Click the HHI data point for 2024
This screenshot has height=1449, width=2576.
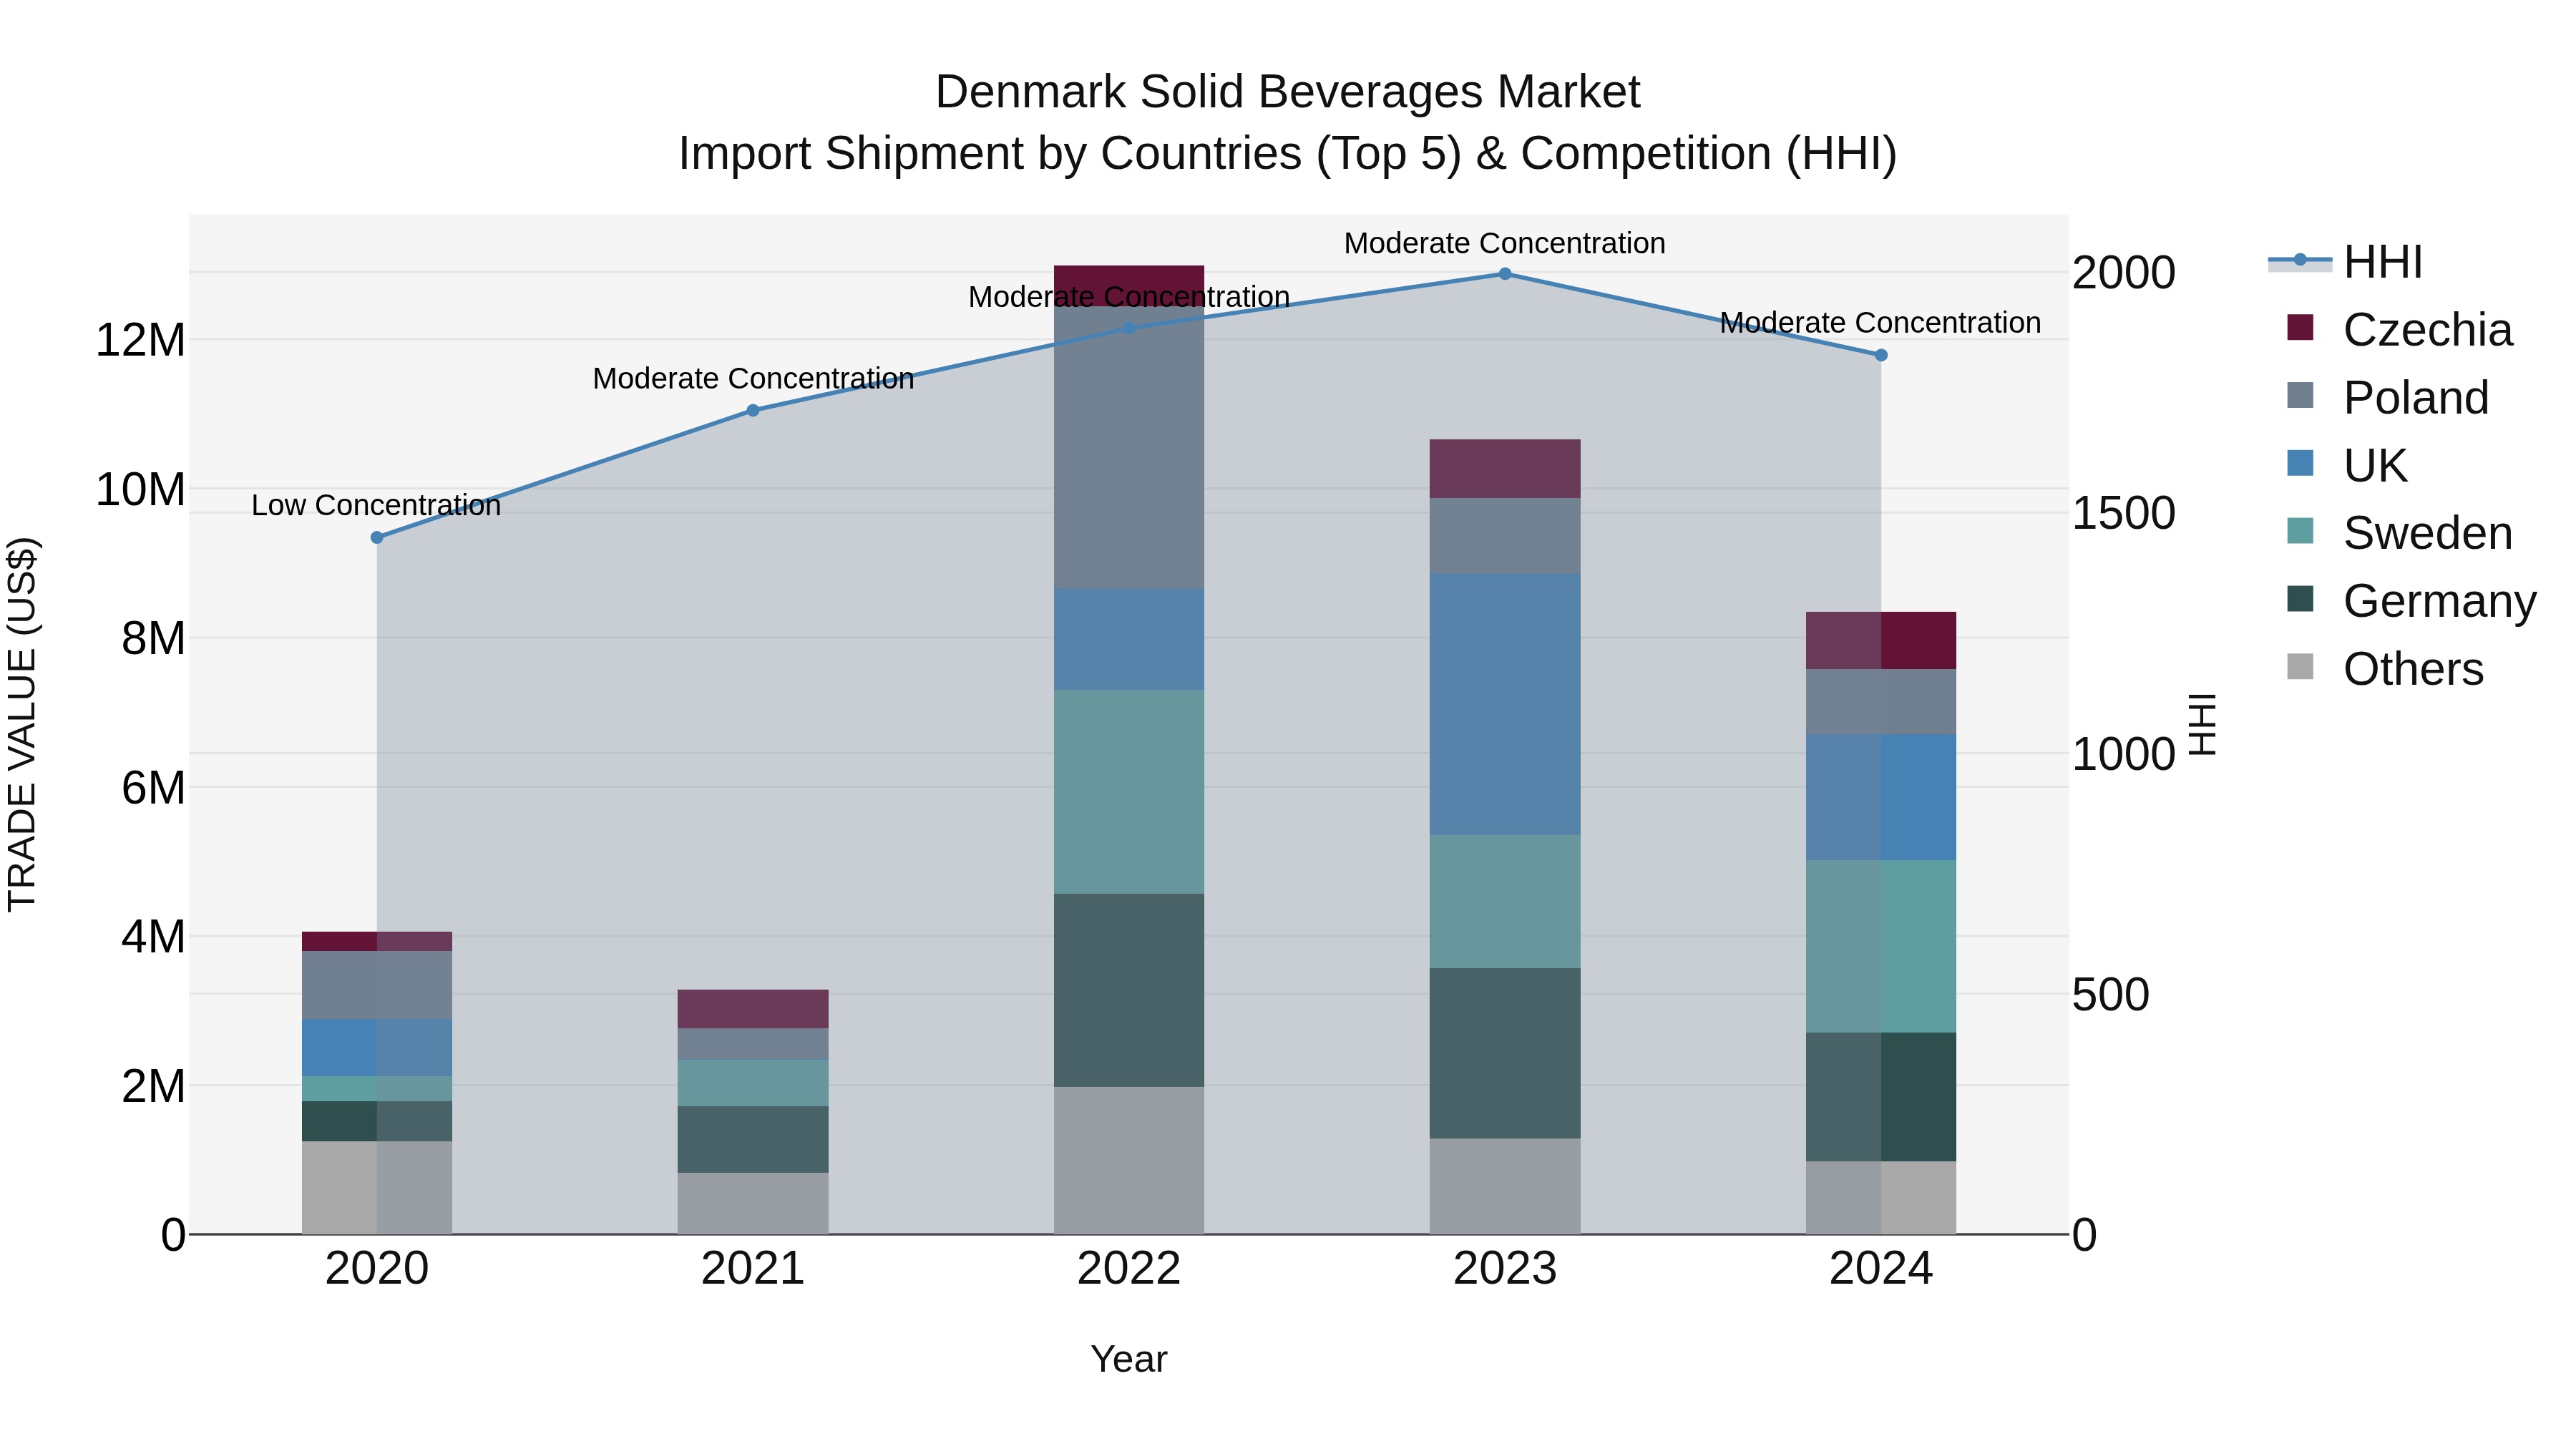pos(1881,355)
